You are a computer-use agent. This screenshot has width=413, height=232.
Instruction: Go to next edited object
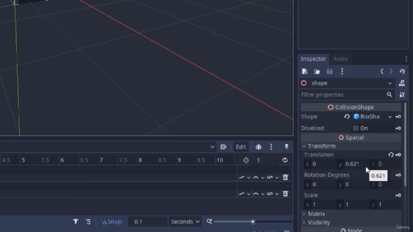tap(391, 72)
